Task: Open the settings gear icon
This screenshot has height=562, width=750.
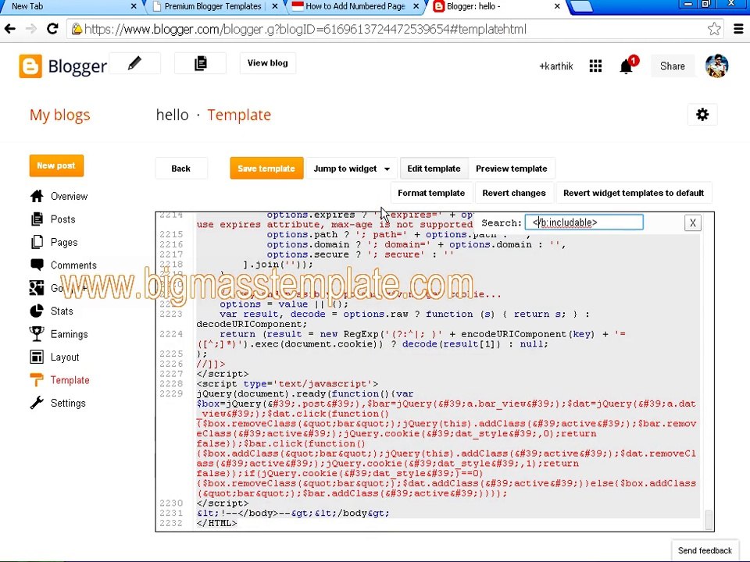Action: pos(702,115)
